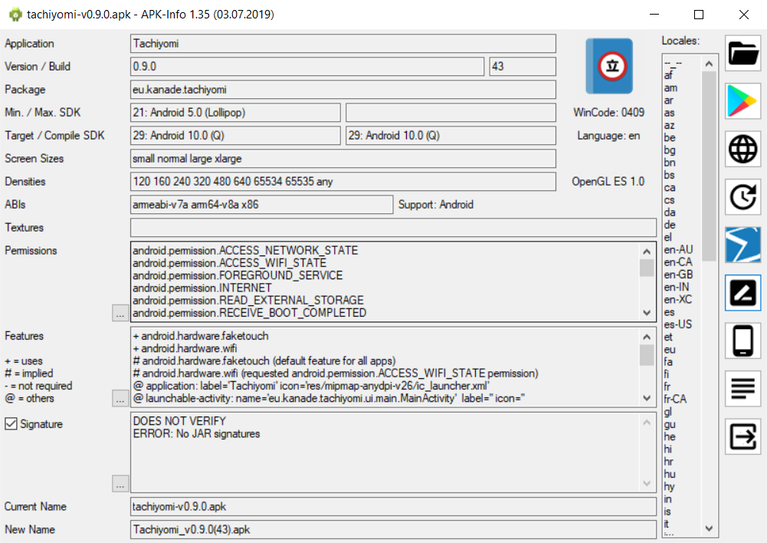Click the empty Max SDK field
The image size is (767, 543).
[451, 113]
